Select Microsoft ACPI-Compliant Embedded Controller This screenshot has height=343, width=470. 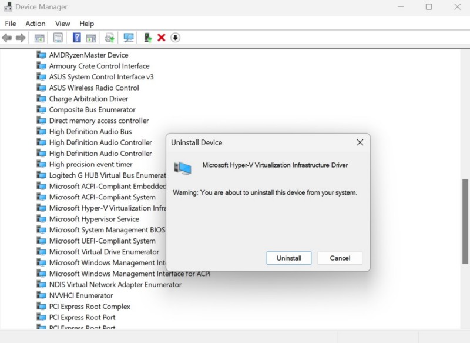tap(108, 186)
